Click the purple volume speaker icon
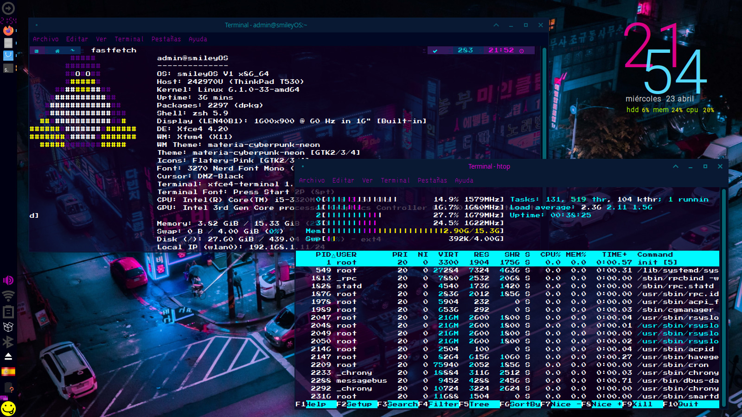 [x=8, y=280]
